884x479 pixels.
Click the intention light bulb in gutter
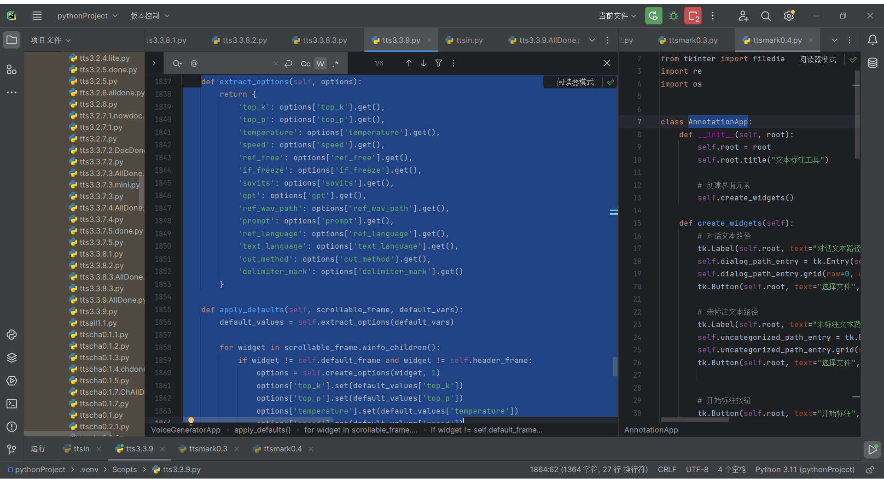click(x=191, y=421)
